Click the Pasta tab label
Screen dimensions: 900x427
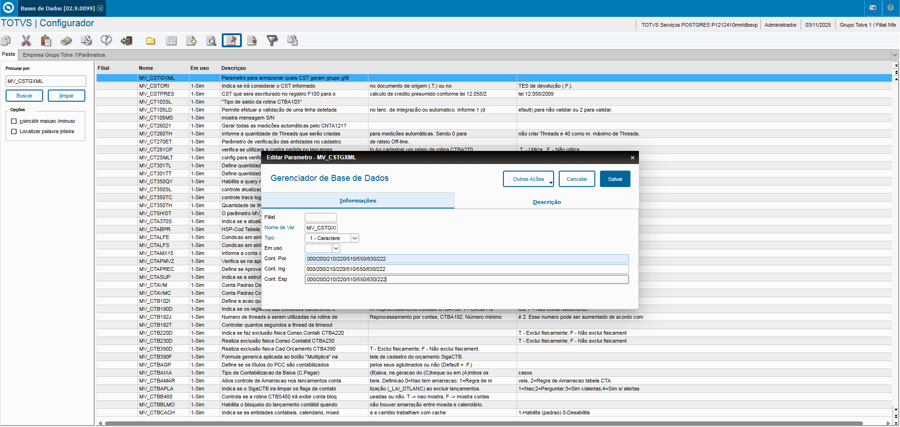[8, 54]
